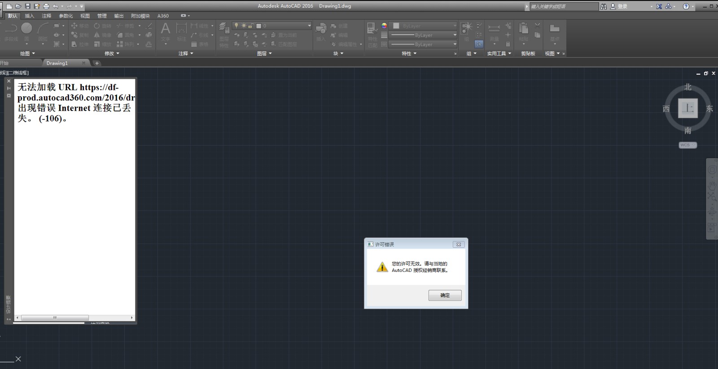The height and width of the screenshot is (369, 718).
Task: Click the Redo arrow icon
Action: [69, 6]
